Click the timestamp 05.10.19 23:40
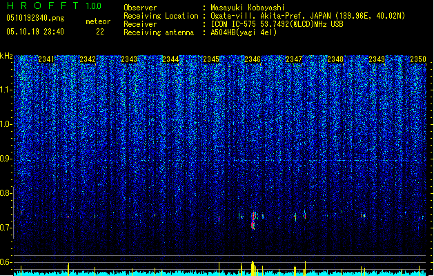The height and width of the screenshot is (276, 434). pyautogui.click(x=35, y=32)
